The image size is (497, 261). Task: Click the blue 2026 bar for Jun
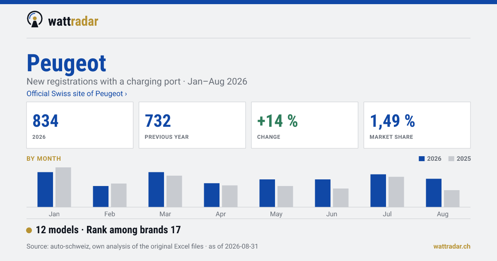click(323, 193)
